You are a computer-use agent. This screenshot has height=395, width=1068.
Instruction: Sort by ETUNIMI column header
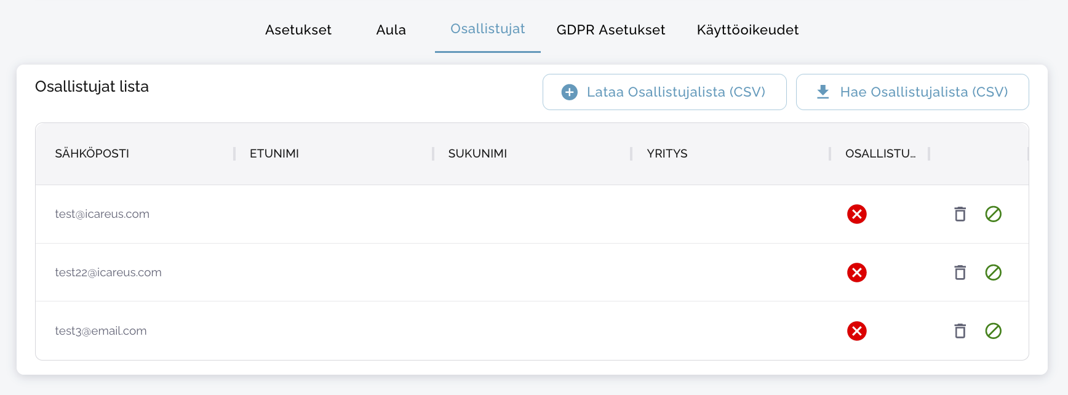click(274, 154)
